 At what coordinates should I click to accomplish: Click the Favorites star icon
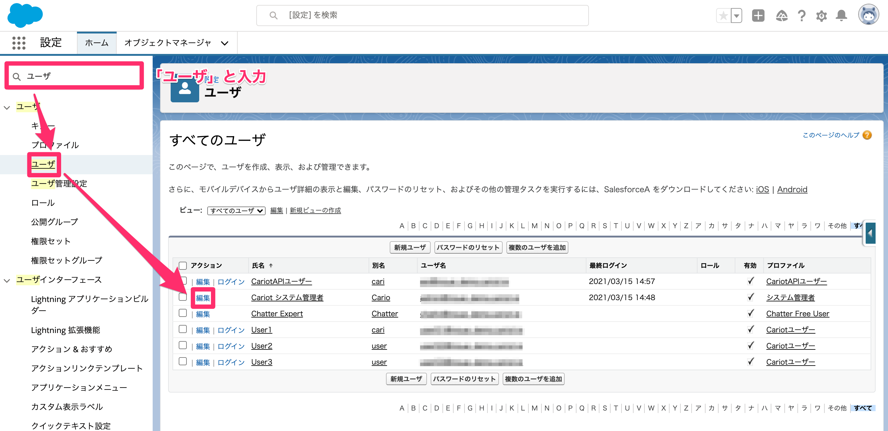tap(724, 16)
